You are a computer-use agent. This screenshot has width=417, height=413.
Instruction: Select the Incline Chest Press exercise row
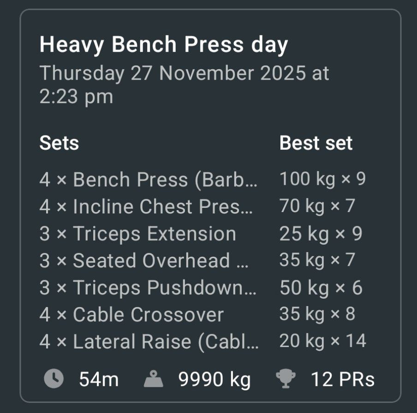point(147,207)
